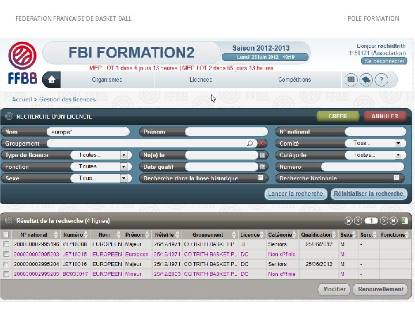
Task: Check row 20000002995196 checkbox
Action: 6,244
